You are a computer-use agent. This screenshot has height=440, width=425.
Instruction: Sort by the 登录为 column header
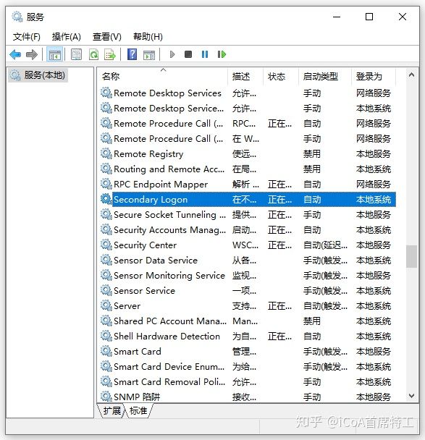tap(374, 76)
